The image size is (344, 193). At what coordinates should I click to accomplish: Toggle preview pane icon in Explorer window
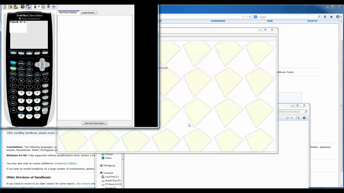(298, 118)
